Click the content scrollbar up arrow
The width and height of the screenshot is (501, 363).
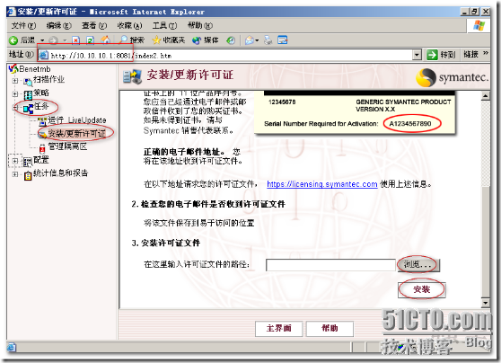pyautogui.click(x=486, y=95)
